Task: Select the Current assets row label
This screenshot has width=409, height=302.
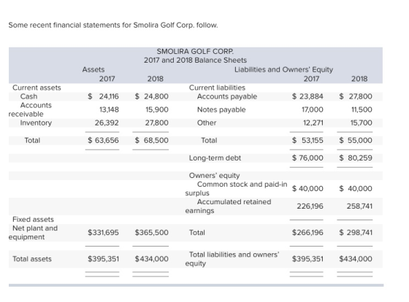Action: pyautogui.click(x=37, y=88)
